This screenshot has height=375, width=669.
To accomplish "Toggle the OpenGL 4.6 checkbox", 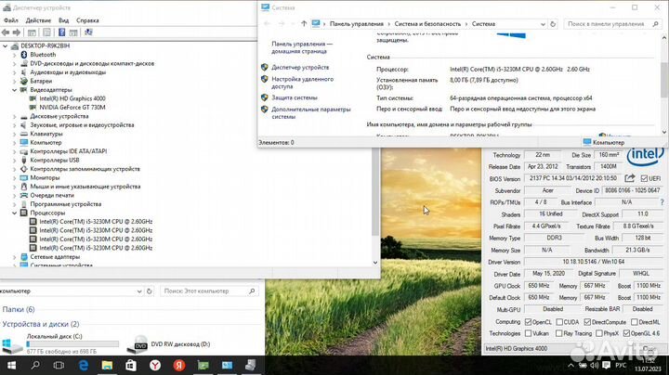I will (x=626, y=333).
